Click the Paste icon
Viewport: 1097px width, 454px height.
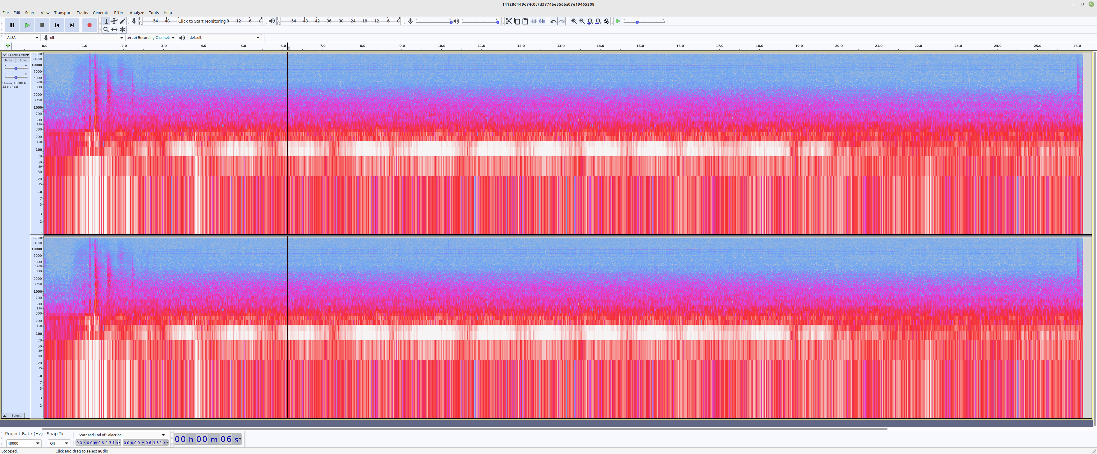[x=525, y=21]
